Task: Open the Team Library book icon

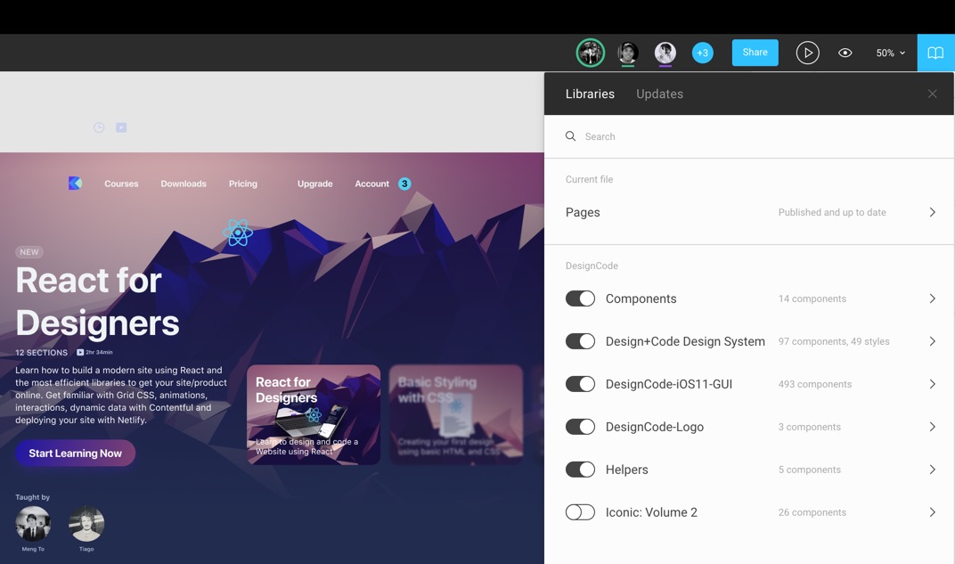Action: click(935, 53)
